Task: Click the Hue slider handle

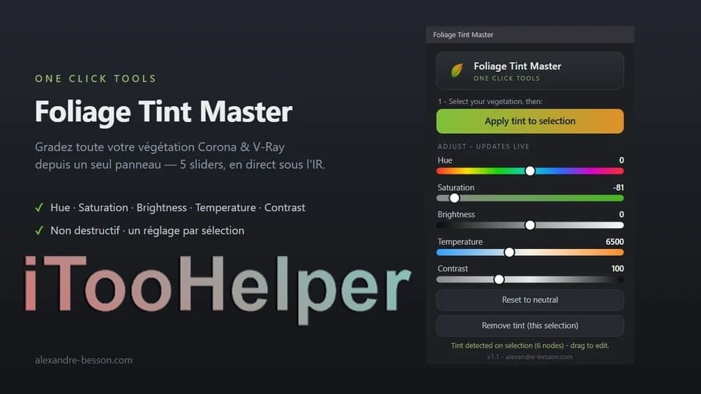Action: pyautogui.click(x=530, y=171)
